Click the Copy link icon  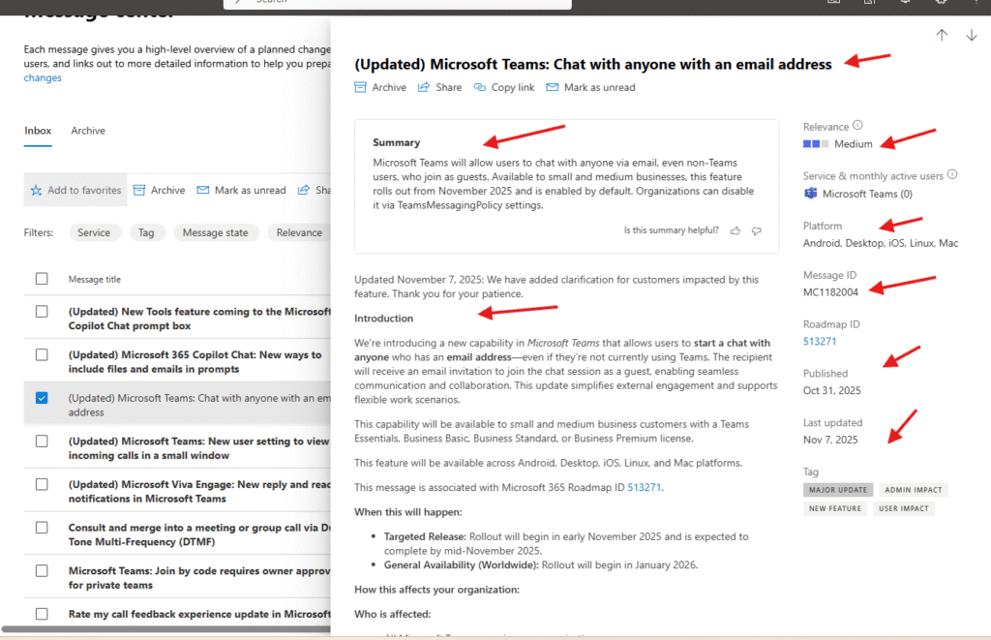480,87
